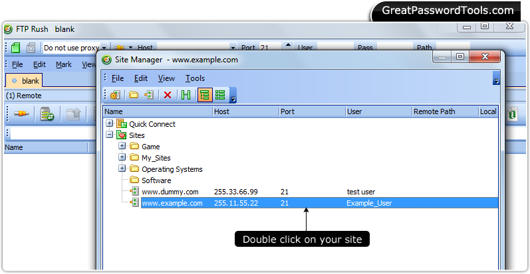Click the 'test user' cell
530x274 pixels.
click(x=361, y=192)
